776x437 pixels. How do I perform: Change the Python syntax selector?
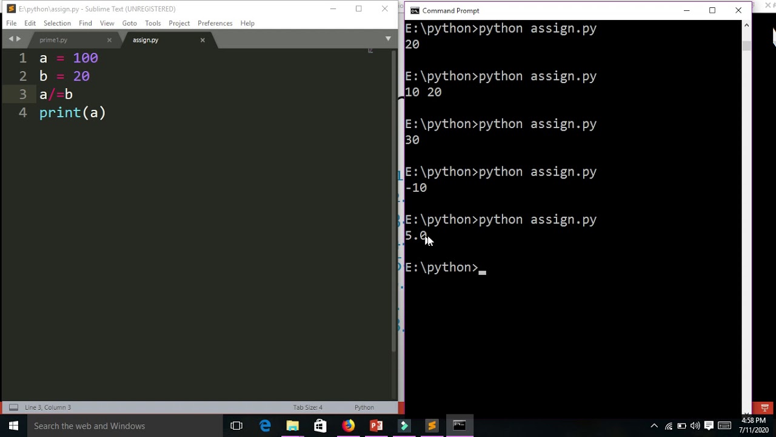click(364, 407)
